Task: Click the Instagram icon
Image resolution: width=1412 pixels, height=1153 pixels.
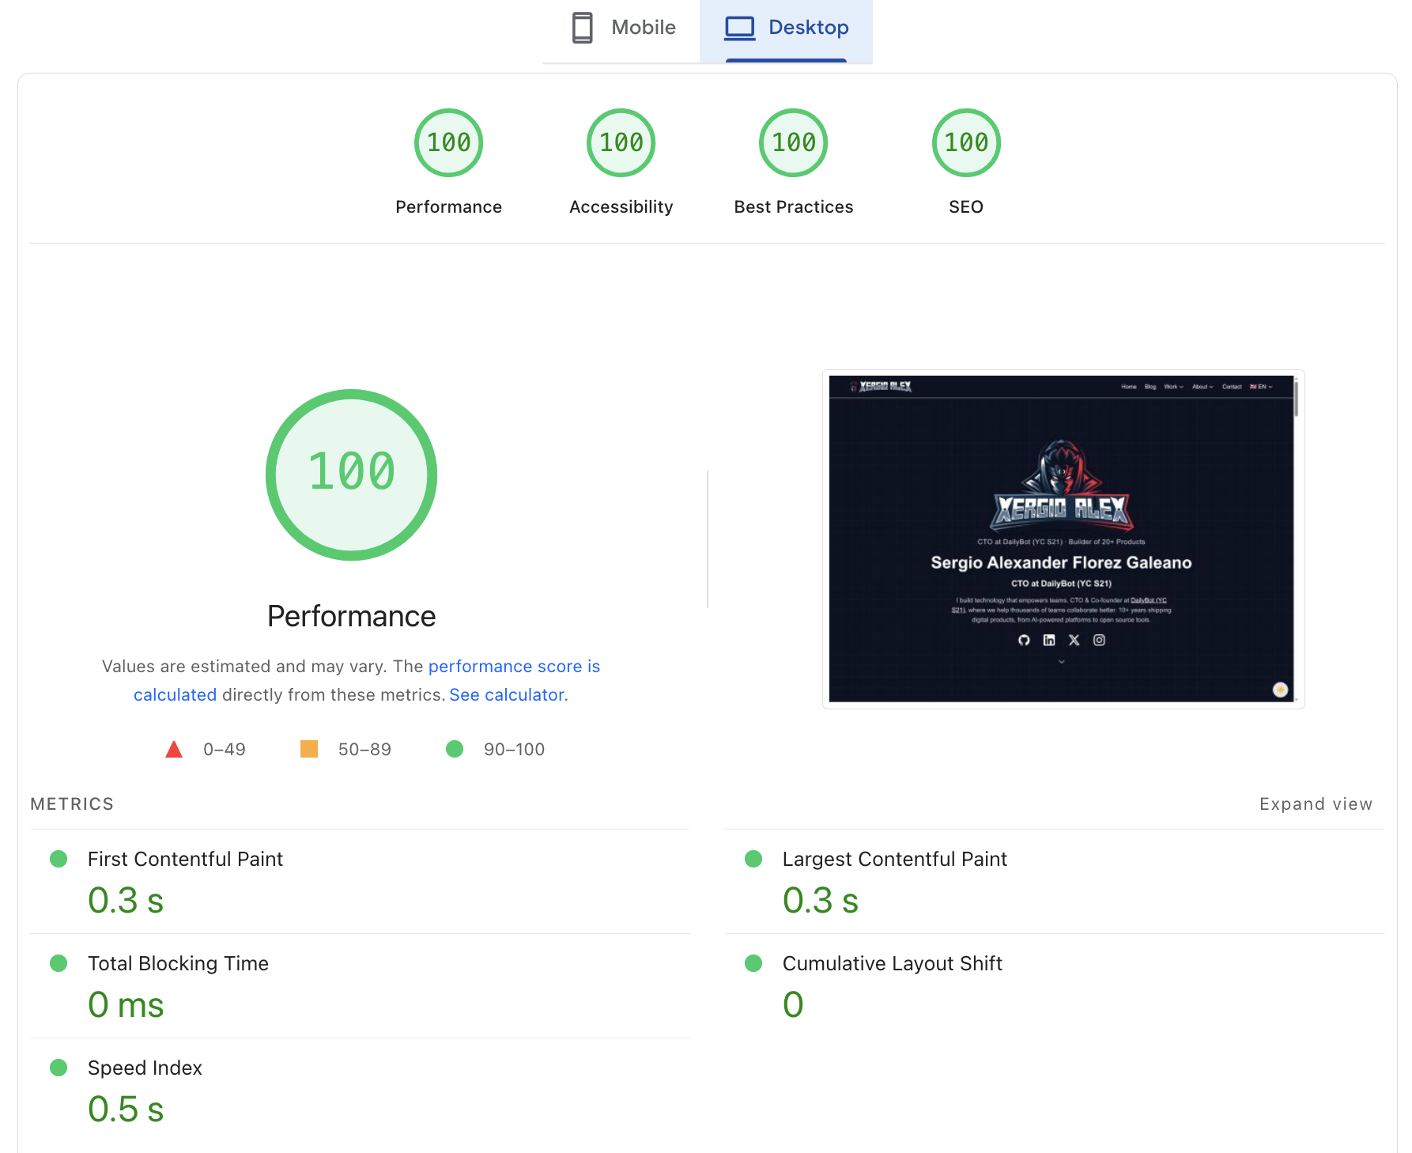Action: (x=1099, y=640)
